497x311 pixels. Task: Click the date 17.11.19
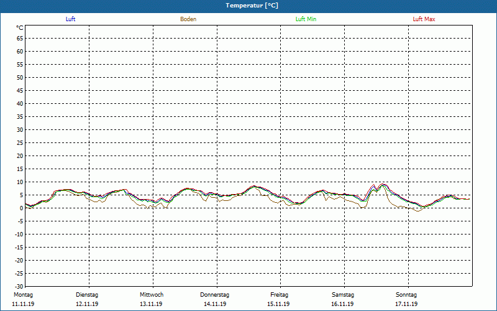(x=406, y=304)
